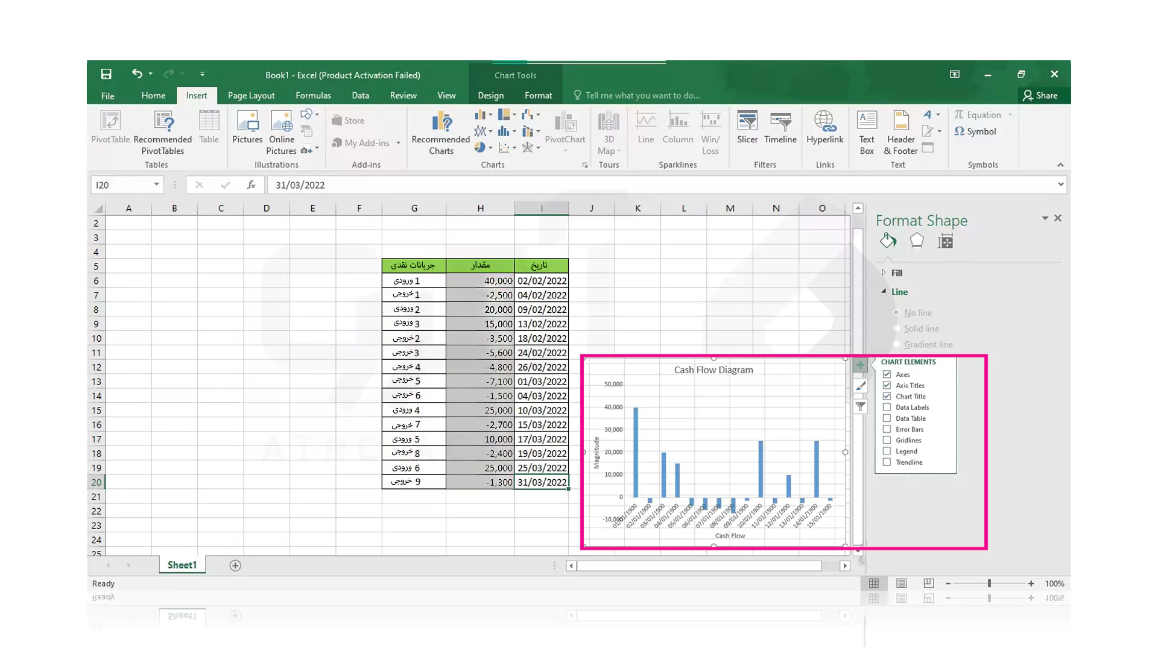Viewport: 1158px width, 651px height.
Task: Open the chart Format tab
Action: (538, 95)
